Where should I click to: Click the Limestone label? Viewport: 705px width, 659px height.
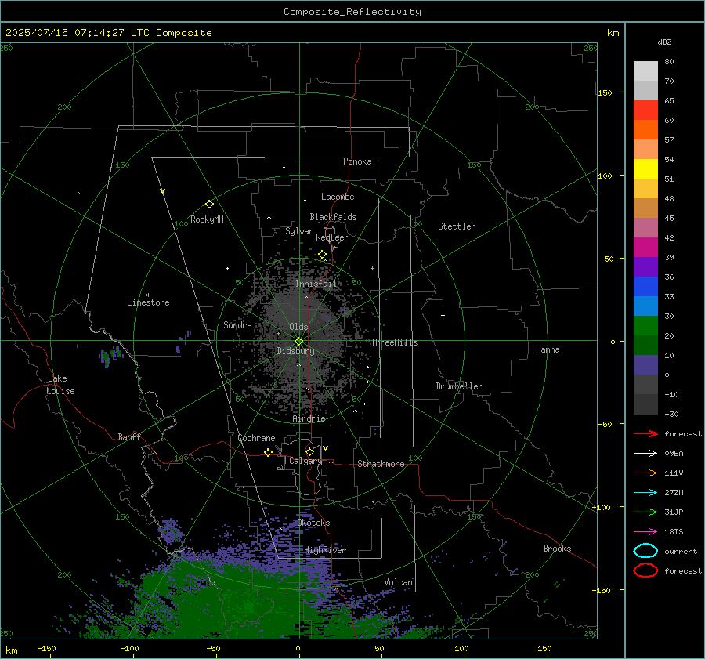(x=148, y=302)
